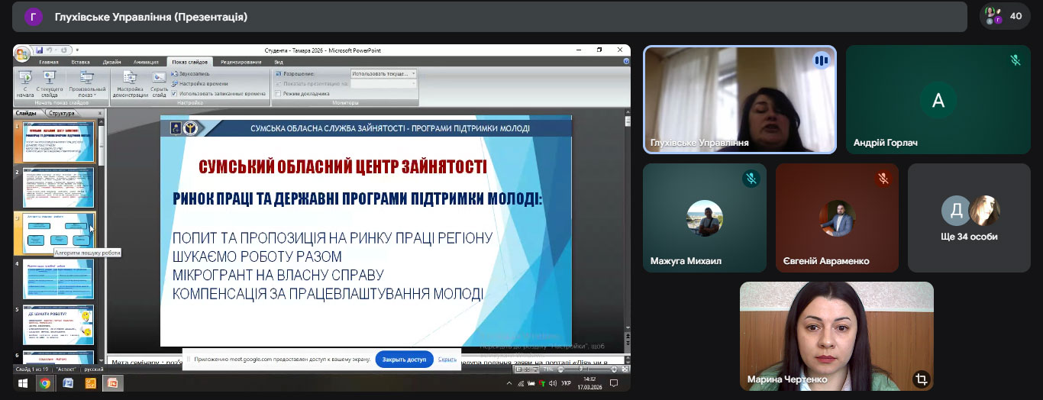Click Save icon in quick access toolbar
This screenshot has height=400, width=1043.
click(x=39, y=50)
